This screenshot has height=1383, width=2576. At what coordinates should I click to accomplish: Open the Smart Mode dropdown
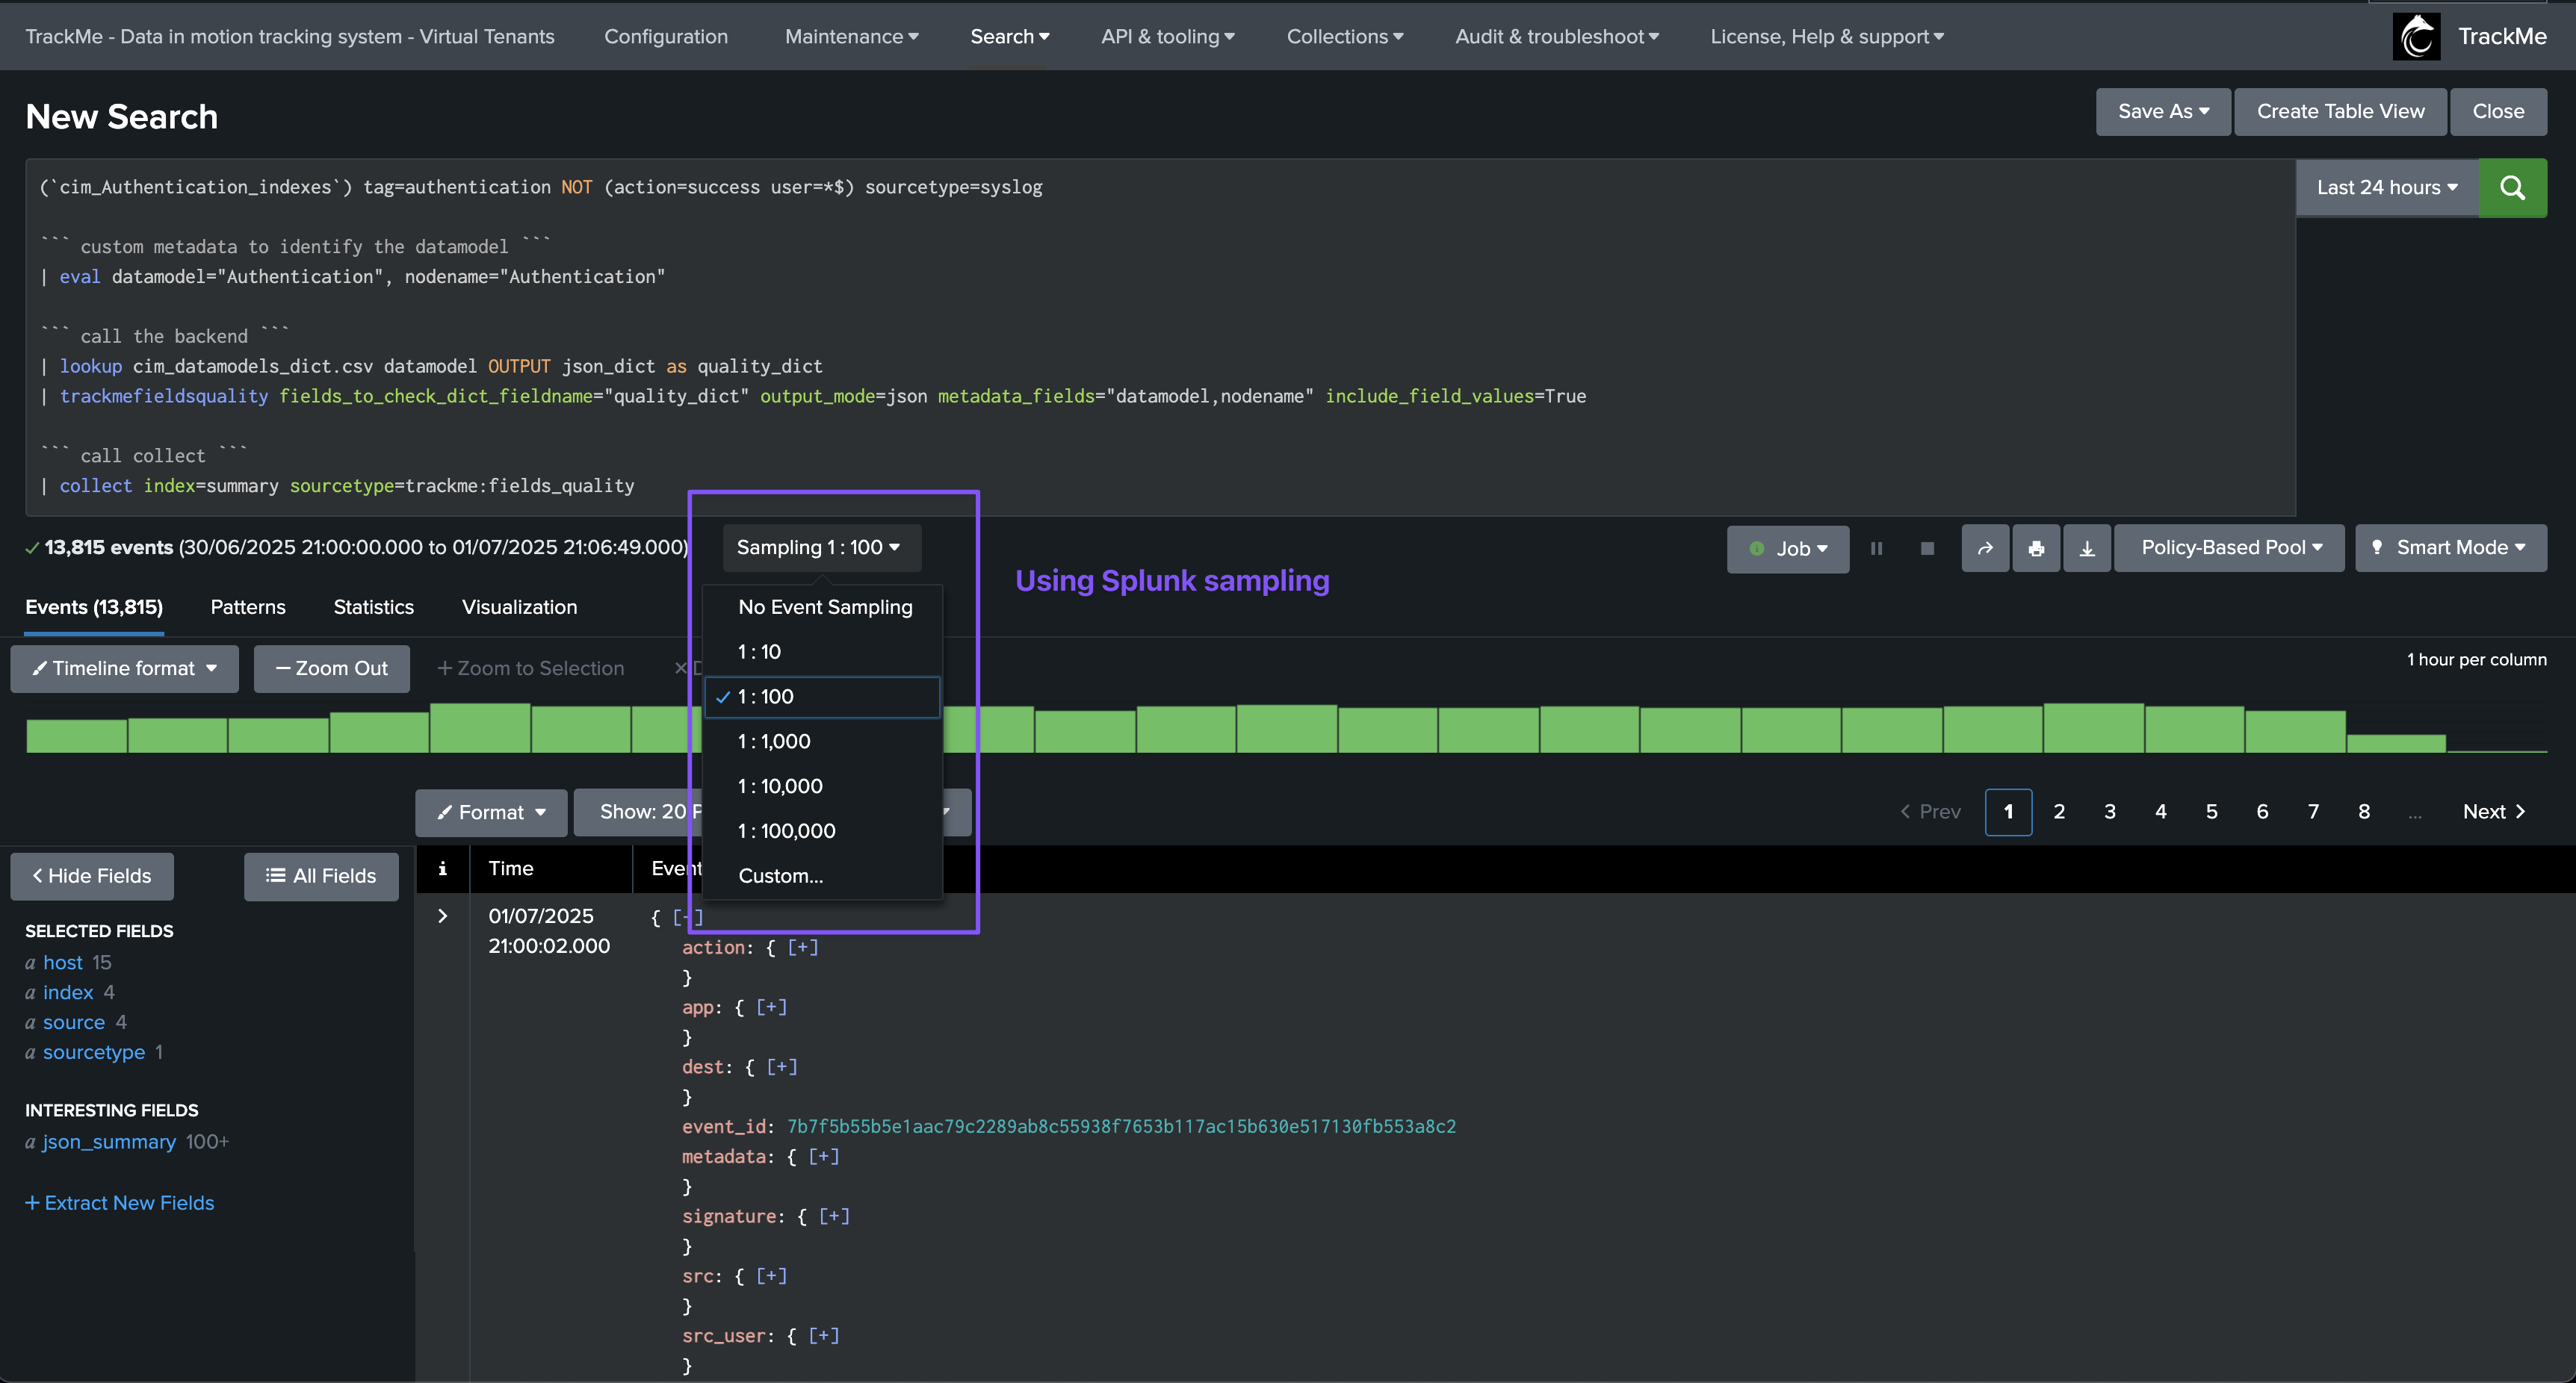[2450, 547]
